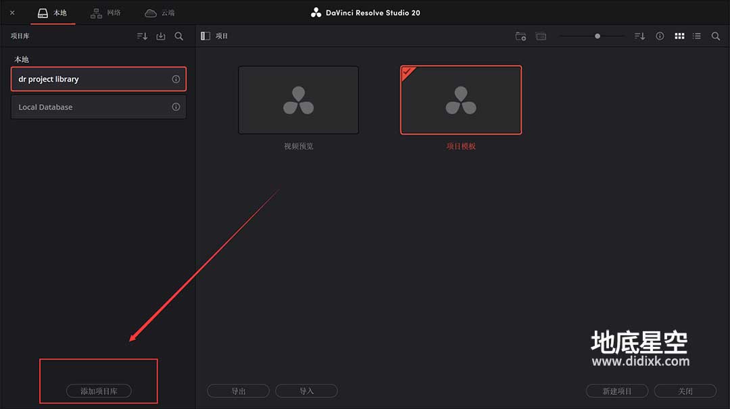Create a project with 新建项目
This screenshot has height=409, width=730.
pyautogui.click(x=617, y=391)
